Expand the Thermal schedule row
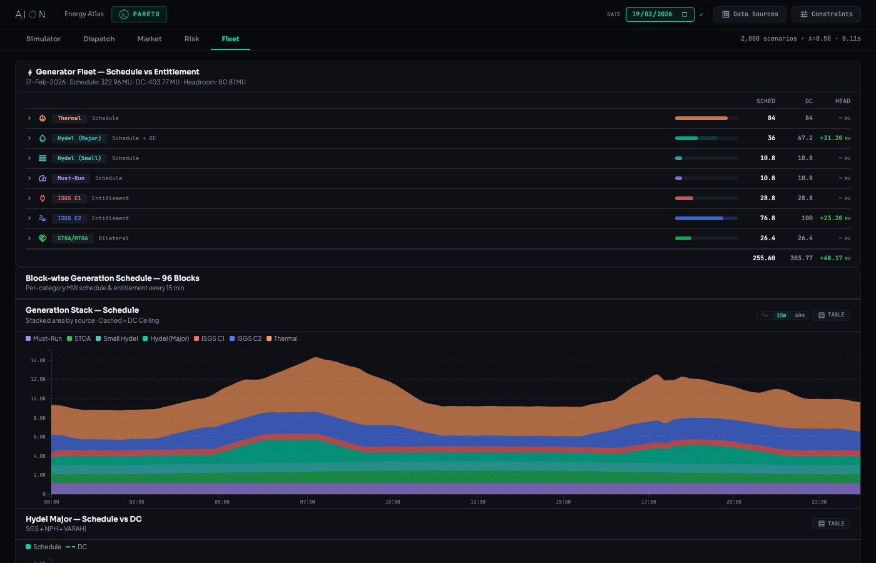The height and width of the screenshot is (563, 876). pos(29,118)
